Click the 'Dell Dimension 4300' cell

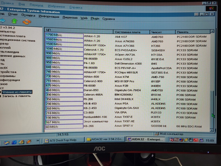pos(128,64)
